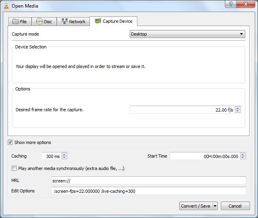Increase the desired frame rate value
This screenshot has width=258, height=218.
point(238,108)
